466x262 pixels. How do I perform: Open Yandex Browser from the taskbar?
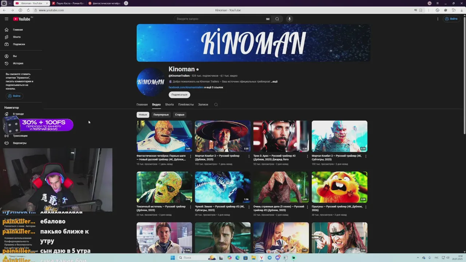[261, 258]
